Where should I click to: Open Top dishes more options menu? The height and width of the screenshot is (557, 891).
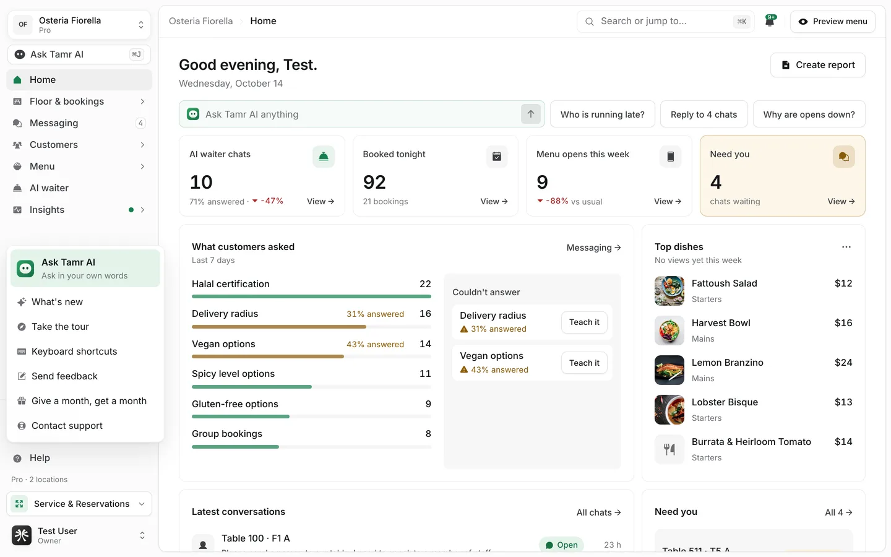click(x=846, y=247)
